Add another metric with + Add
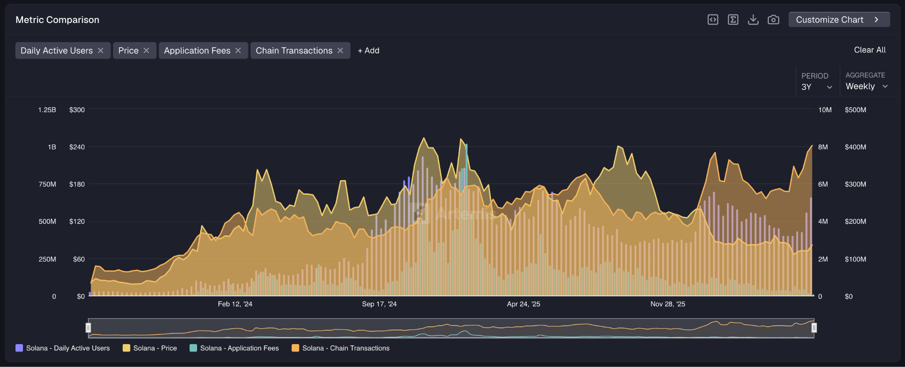This screenshot has height=367, width=905. pos(369,50)
